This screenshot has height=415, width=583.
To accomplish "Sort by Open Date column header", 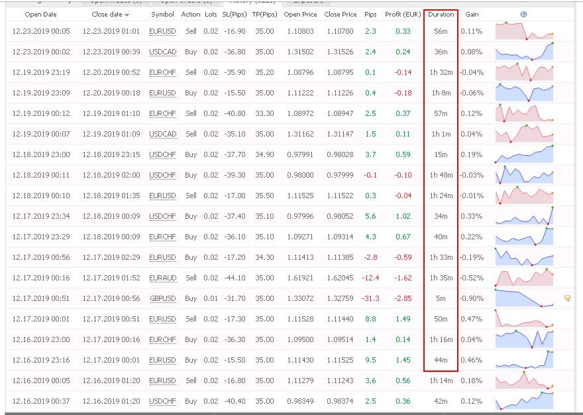I will (40, 15).
